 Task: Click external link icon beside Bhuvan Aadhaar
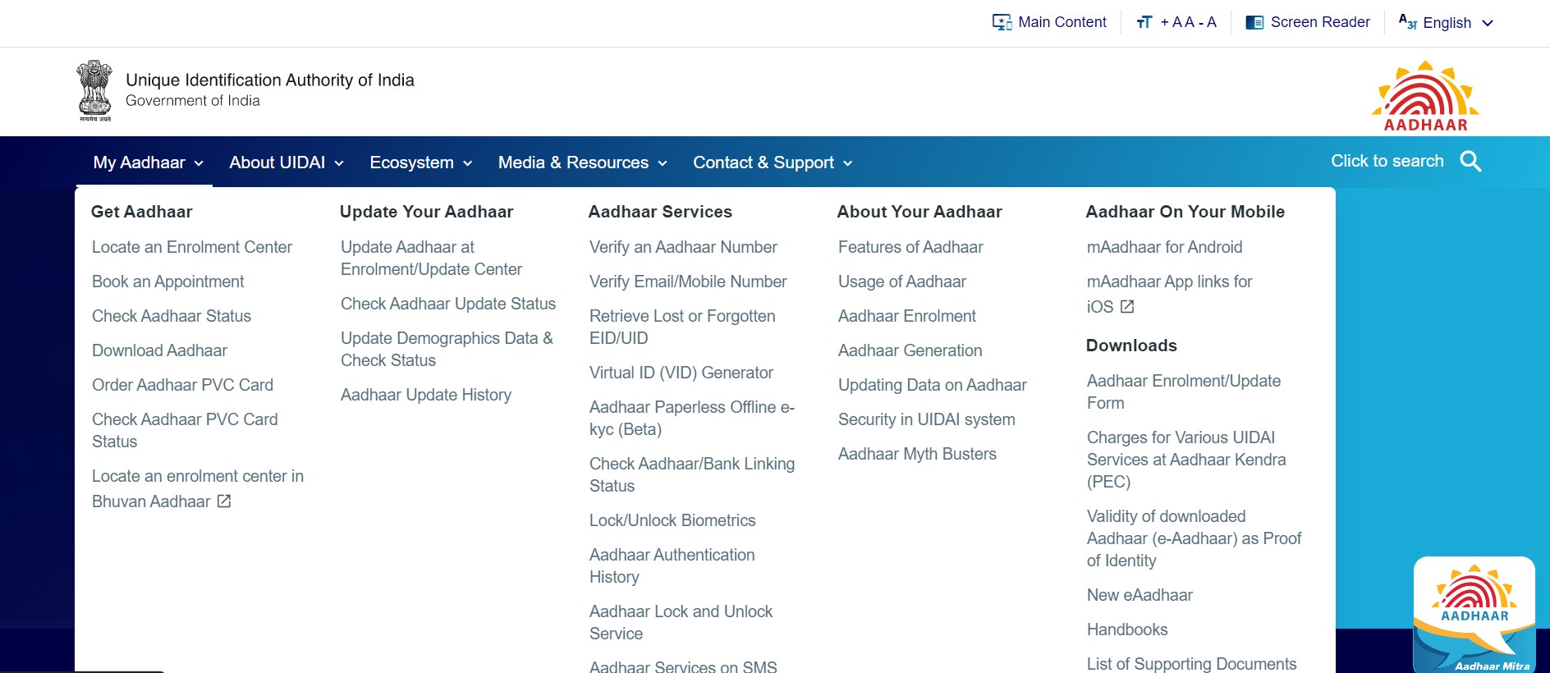click(x=224, y=501)
